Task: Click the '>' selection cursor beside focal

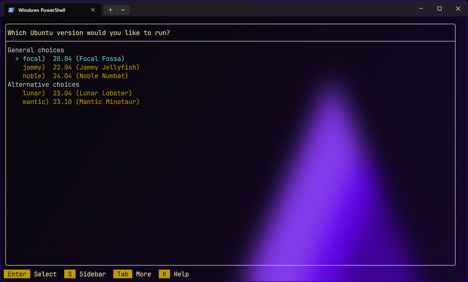Action: tap(17, 59)
